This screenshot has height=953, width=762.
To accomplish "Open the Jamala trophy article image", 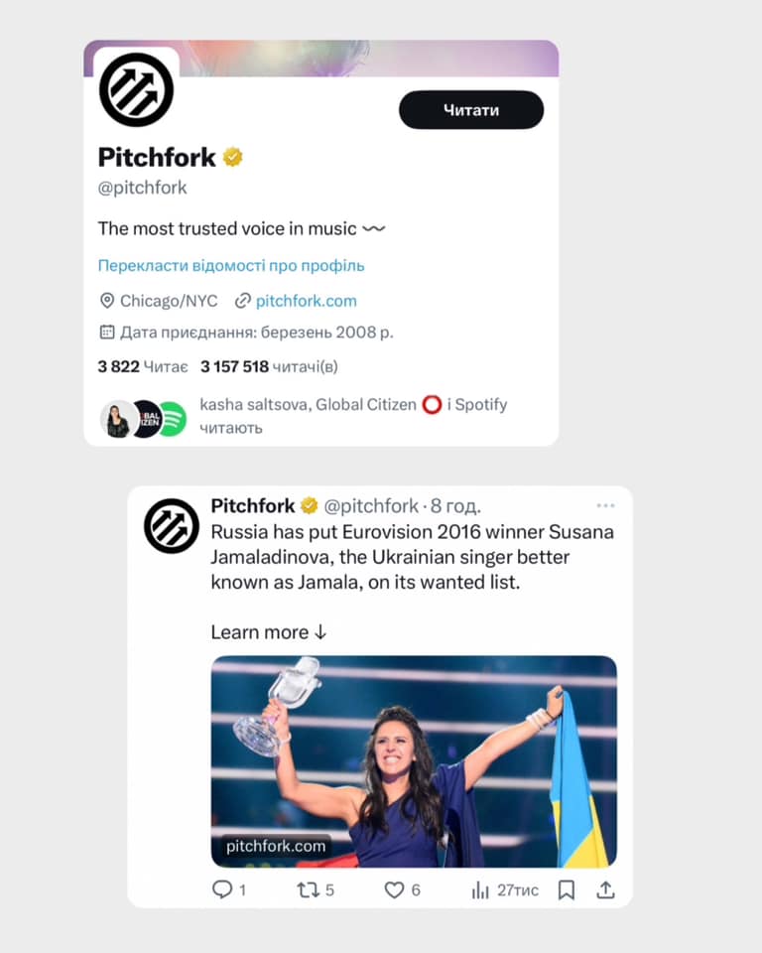I will 414,761.
